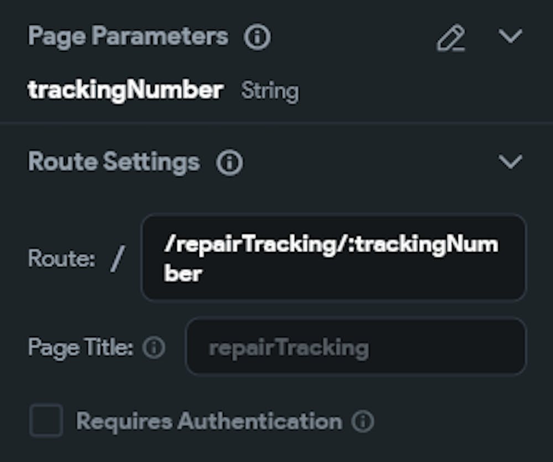The height and width of the screenshot is (462, 553).
Task: Focus the Page Title input field
Action: (355, 348)
